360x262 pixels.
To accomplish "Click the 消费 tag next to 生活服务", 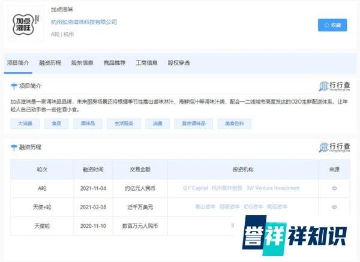I will tap(157, 124).
